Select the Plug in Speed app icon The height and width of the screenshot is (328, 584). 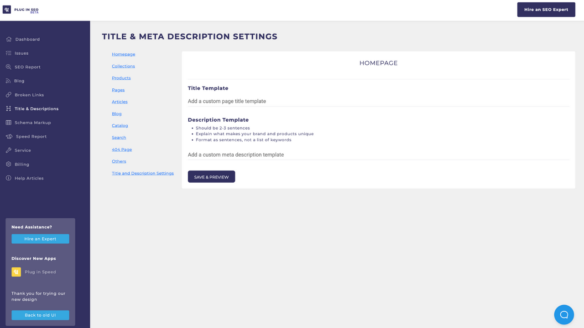point(16,272)
